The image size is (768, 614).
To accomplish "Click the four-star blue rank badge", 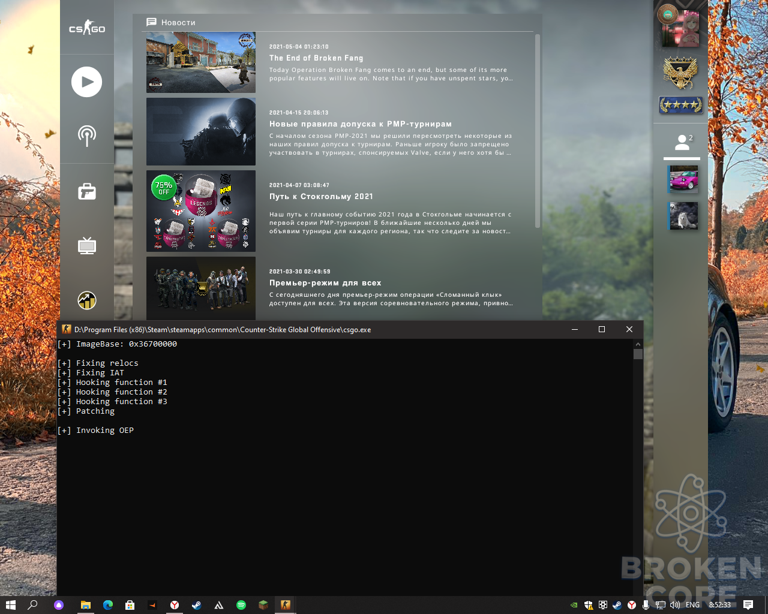I will tap(681, 105).
